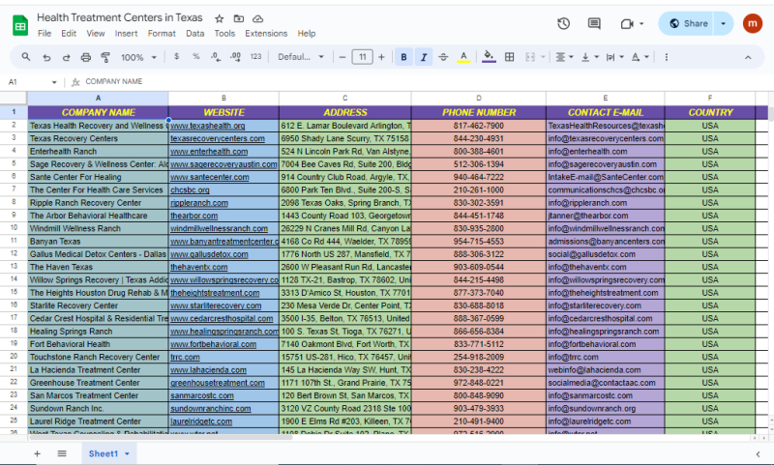Image resolution: width=774 pixels, height=465 pixels.
Task: Select phone number 940-464-7222
Action: coord(478,177)
